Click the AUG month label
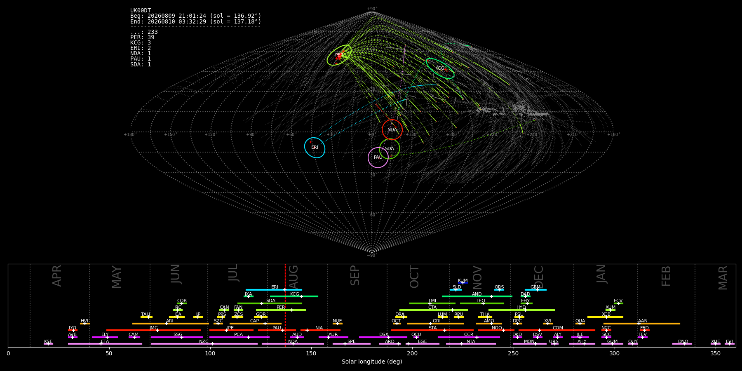 pyautogui.click(x=294, y=276)
